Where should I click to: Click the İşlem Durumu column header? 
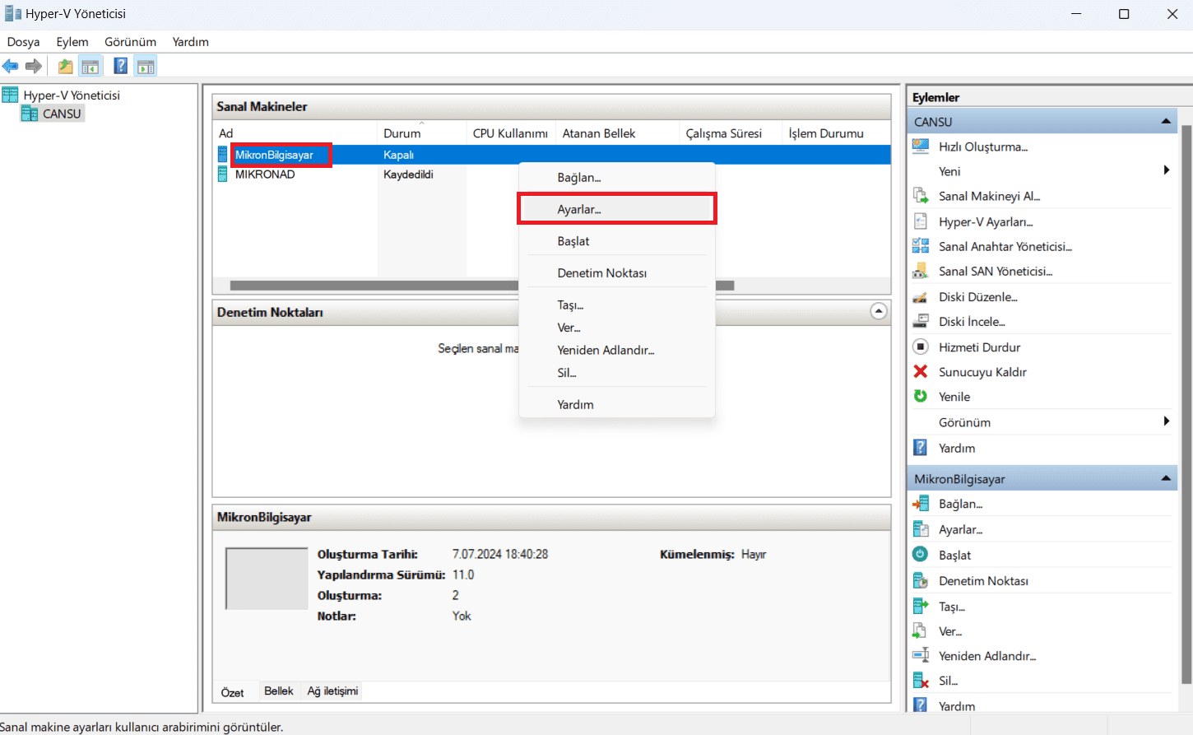[836, 133]
